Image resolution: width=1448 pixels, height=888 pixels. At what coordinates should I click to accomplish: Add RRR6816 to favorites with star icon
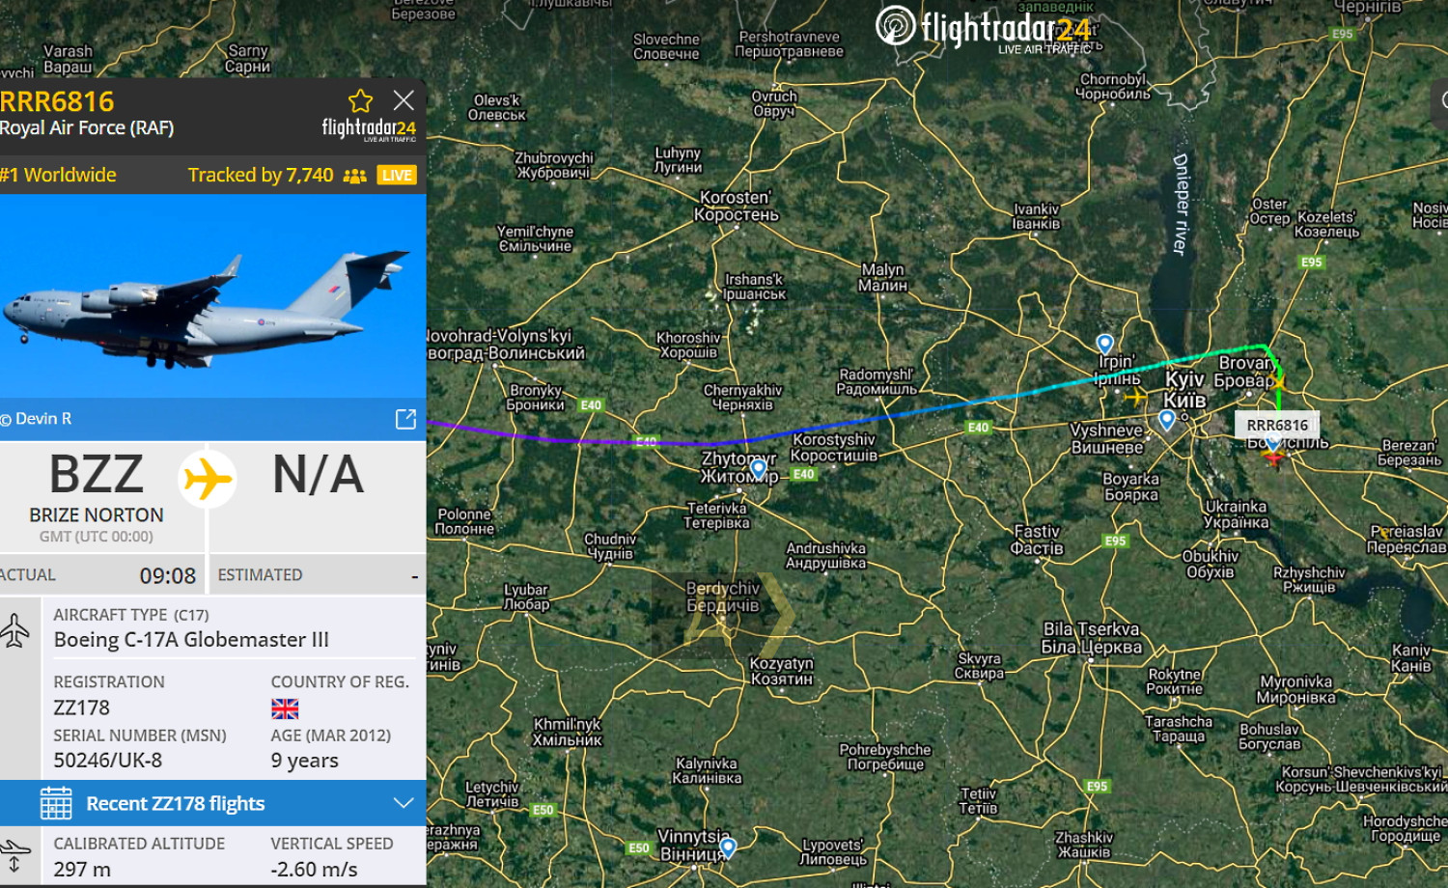coord(360,100)
